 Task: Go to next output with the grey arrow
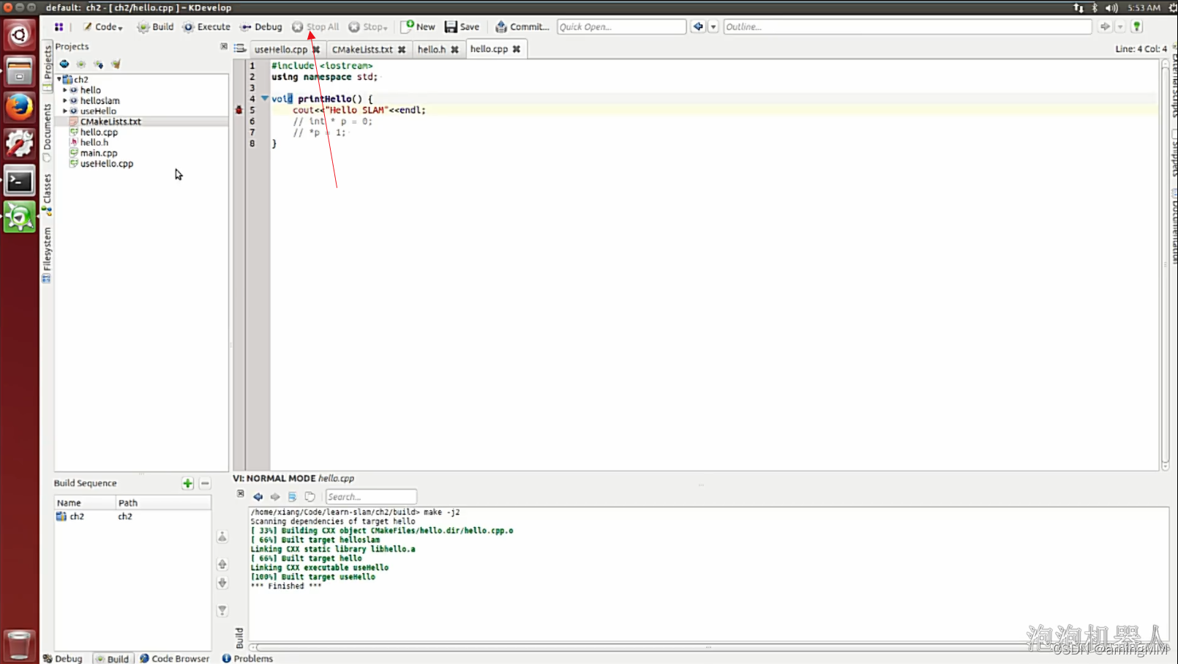[275, 496]
